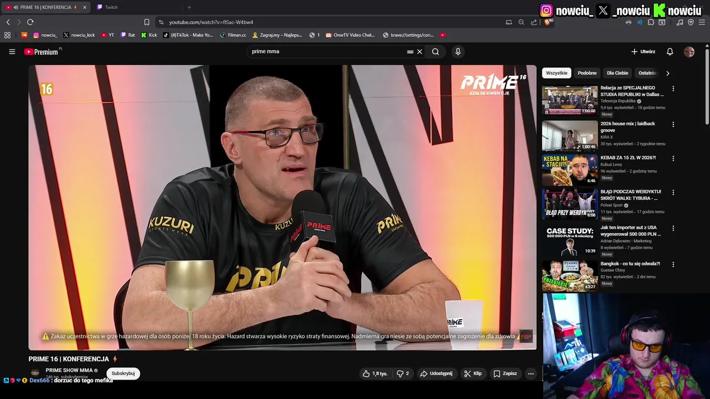The width and height of the screenshot is (710, 399).
Task: Open the extensions puzzle icon
Action: tap(651, 22)
